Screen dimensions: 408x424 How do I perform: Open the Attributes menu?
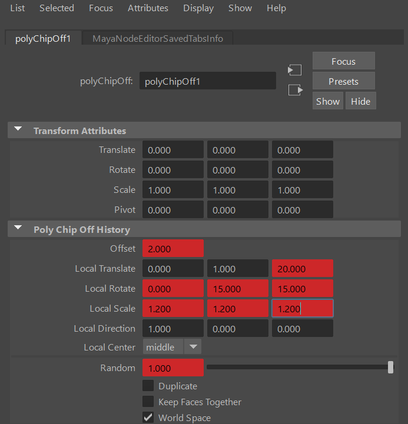pos(148,8)
